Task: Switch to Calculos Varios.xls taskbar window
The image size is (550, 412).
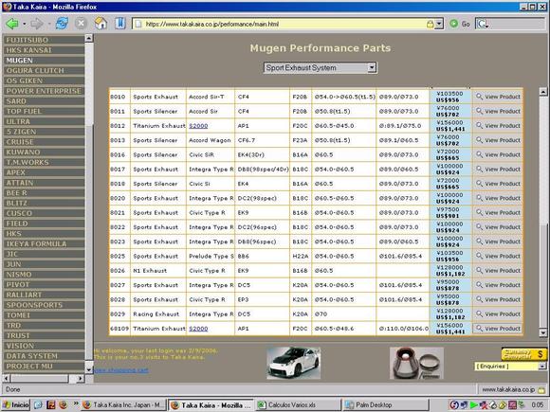Action: click(298, 405)
